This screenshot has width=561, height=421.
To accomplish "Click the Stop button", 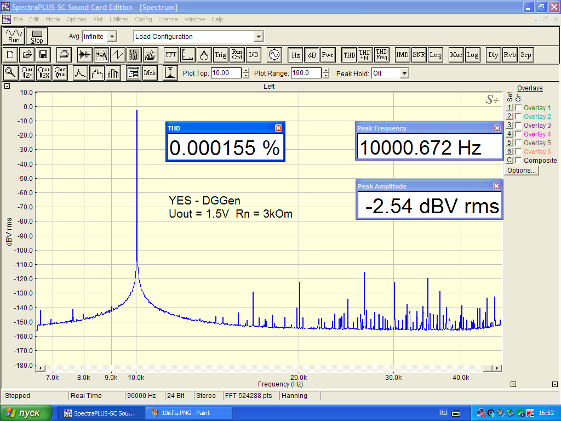I will tap(37, 36).
